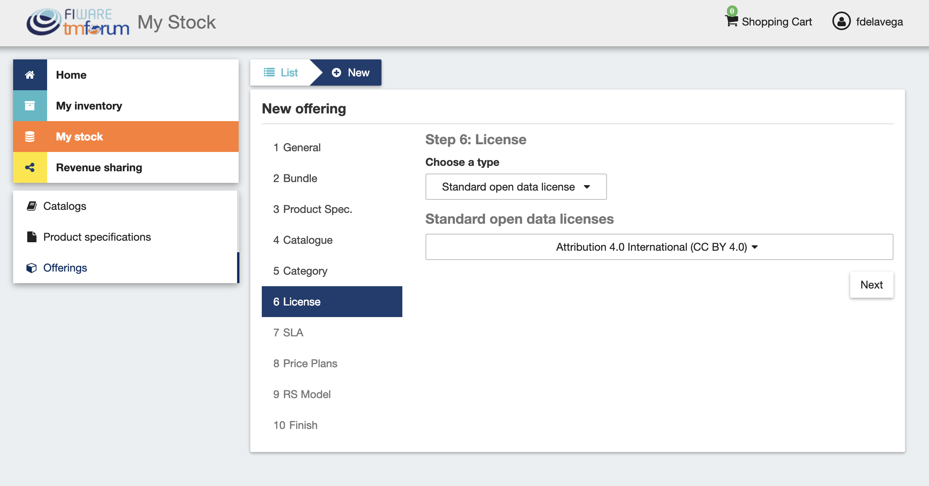Open the Standard open data license type dropdown
This screenshot has width=929, height=486.
coord(516,187)
